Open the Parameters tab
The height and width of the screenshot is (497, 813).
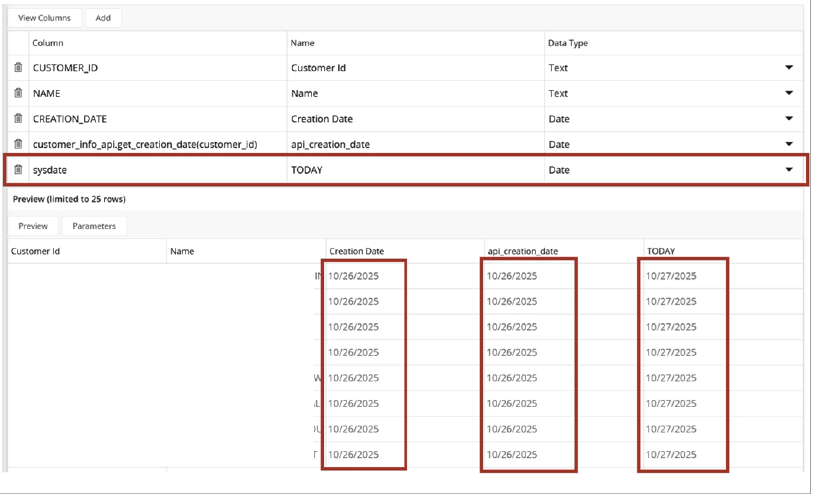[94, 226]
